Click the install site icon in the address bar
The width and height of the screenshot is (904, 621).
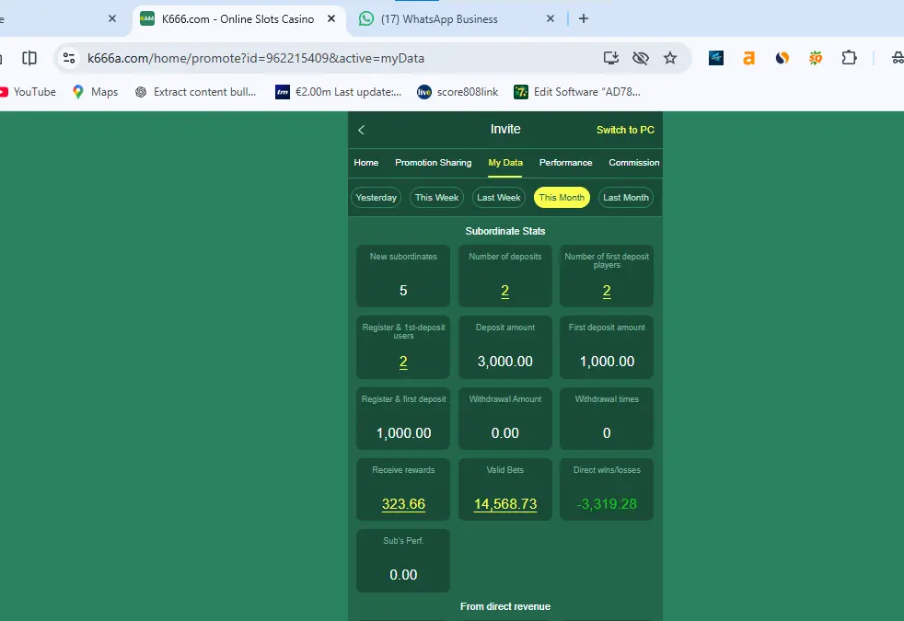click(x=610, y=57)
